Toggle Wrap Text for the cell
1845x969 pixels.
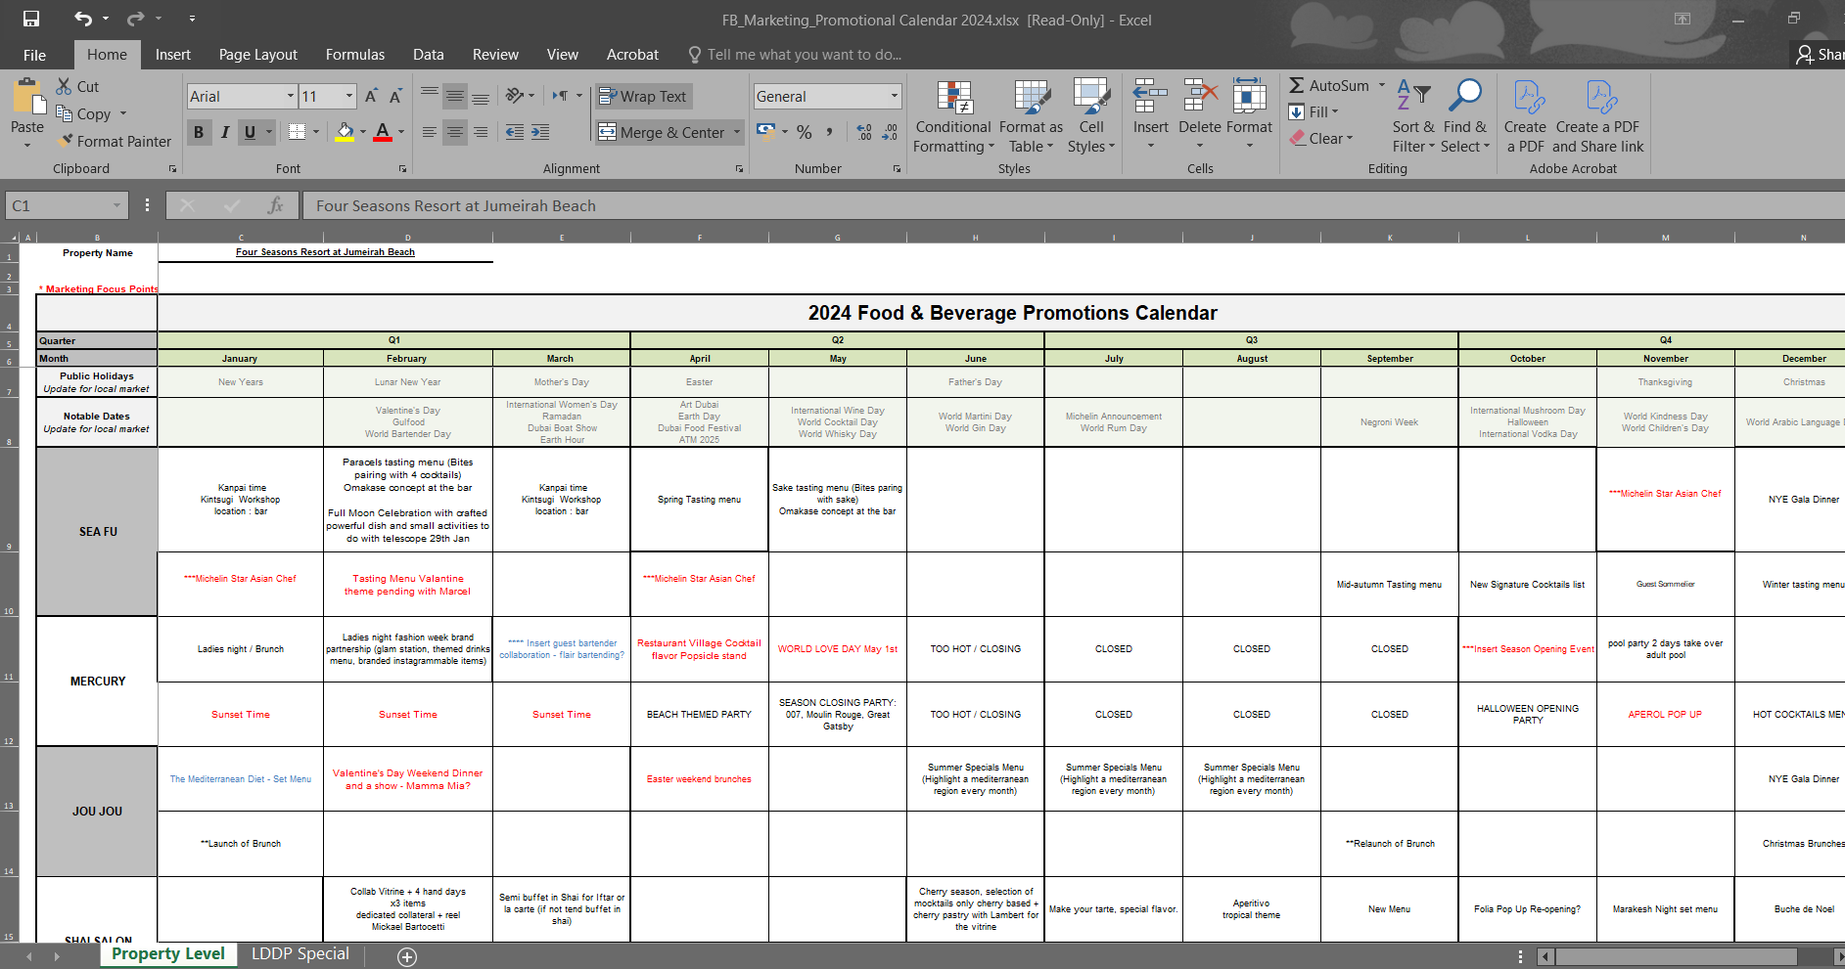click(x=643, y=96)
